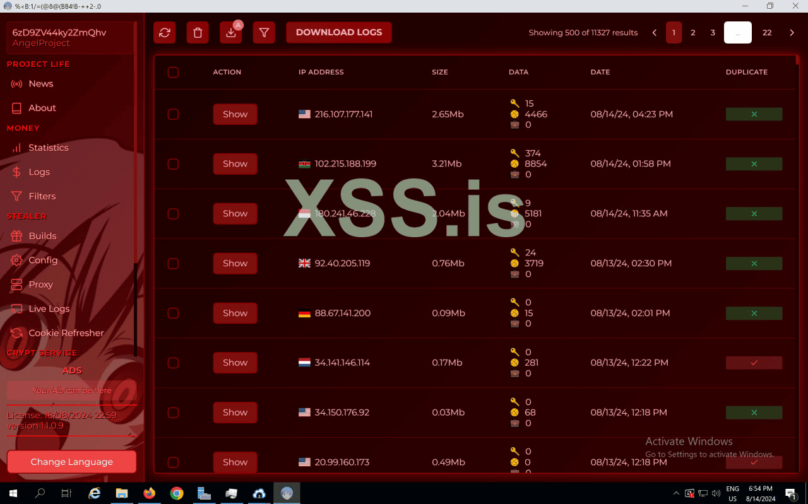Open Filters in the sidebar
808x504 pixels.
pyautogui.click(x=42, y=196)
